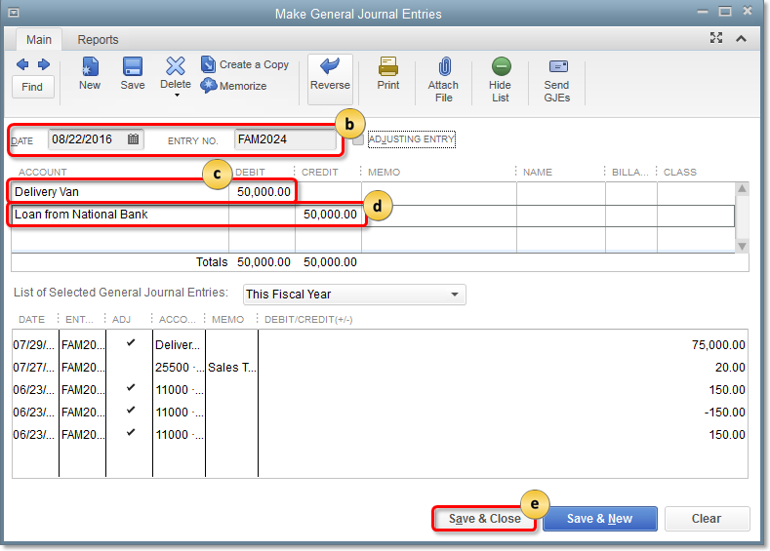Image resolution: width=770 pixels, height=551 pixels.
Task: Switch to the Reports tab
Action: coord(98,40)
